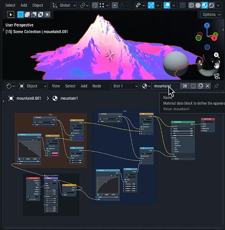Expand the viewport toolbar arrow

pyautogui.click(x=3, y=30)
